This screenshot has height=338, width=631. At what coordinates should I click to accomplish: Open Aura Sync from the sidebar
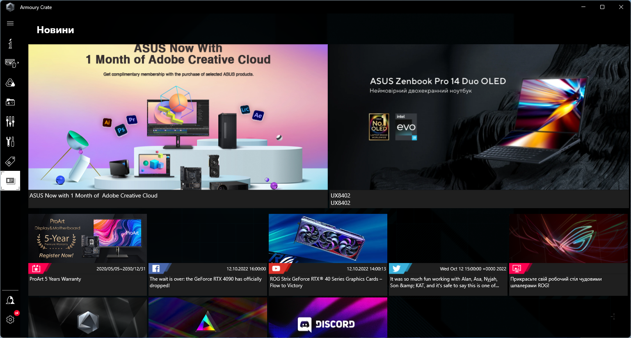coord(10,83)
